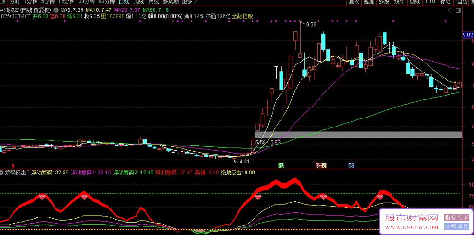Open the 多周期 multi-period view
474x235 pixels.
tap(171, 1)
